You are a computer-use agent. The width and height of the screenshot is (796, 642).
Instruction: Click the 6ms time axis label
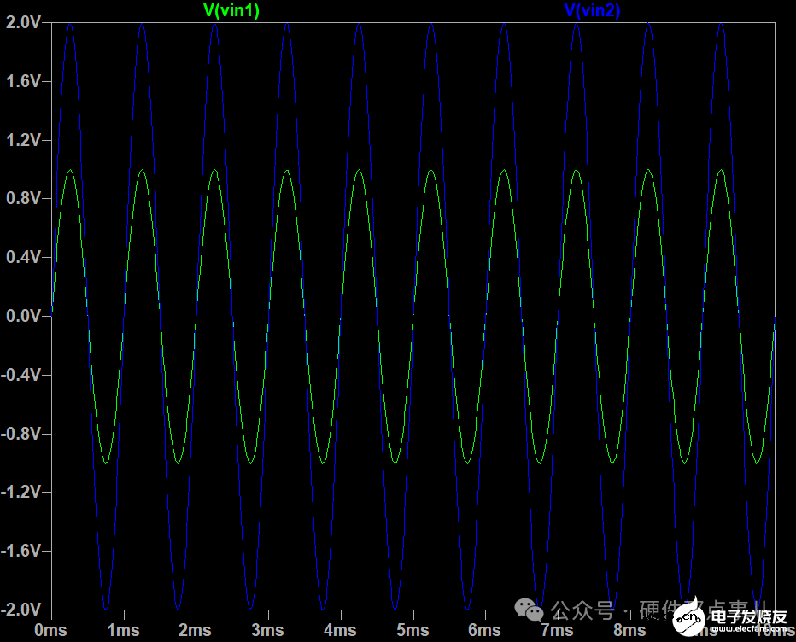484,630
